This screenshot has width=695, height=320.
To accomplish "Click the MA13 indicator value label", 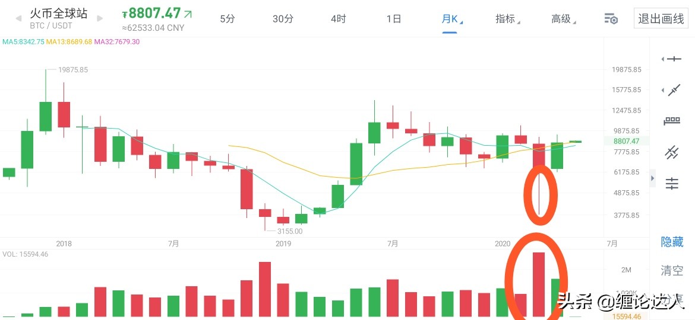I will [69, 42].
